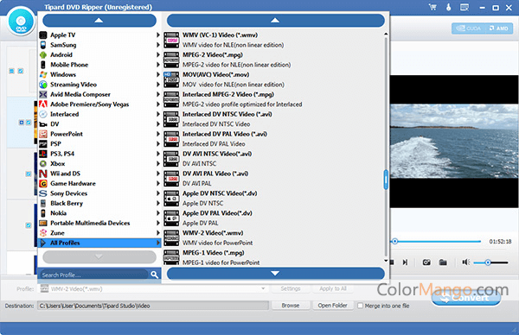Toggle the Merge into one file checkbox
This screenshot has height=335, width=519.
pos(360,306)
